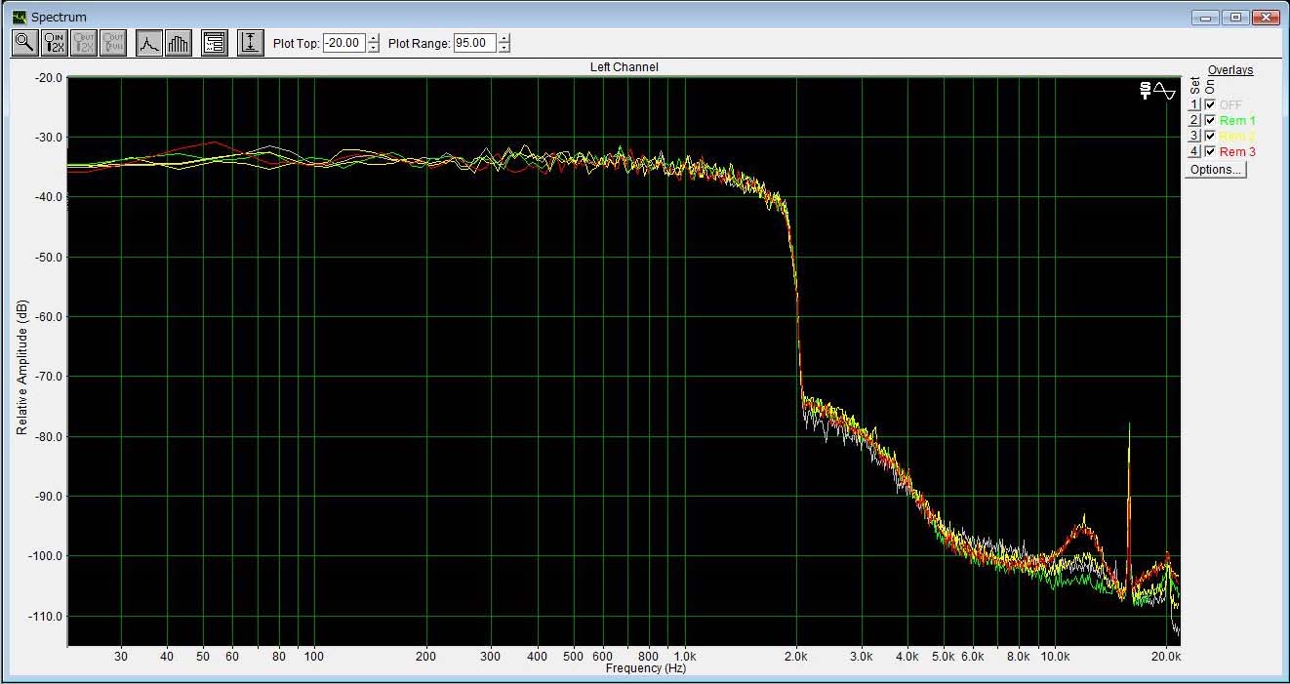Click the 2.0k frequency axis tick label
The height and width of the screenshot is (684, 1290).
796,657
